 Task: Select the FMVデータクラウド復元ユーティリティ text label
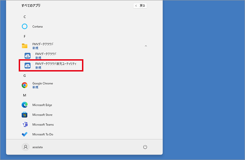56,64
